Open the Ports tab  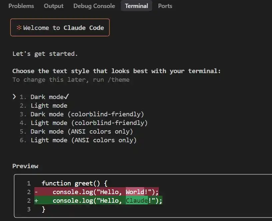(x=165, y=6)
